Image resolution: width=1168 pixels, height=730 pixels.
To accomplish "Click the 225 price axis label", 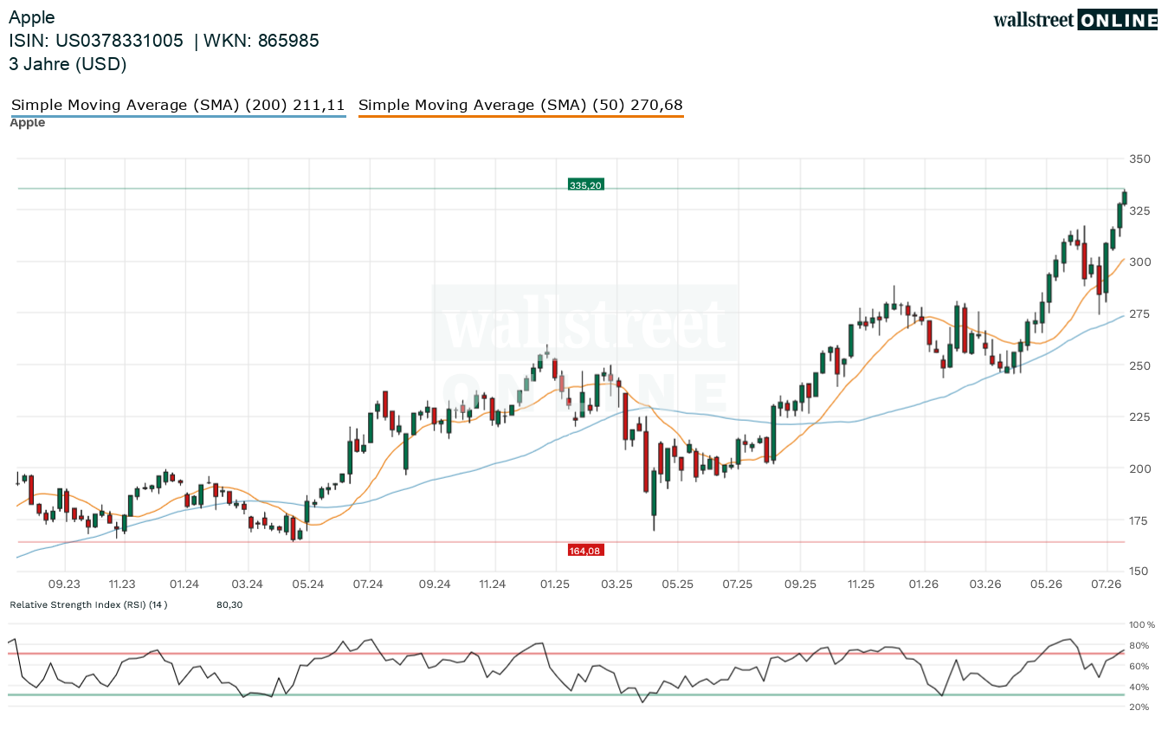I will point(1139,417).
